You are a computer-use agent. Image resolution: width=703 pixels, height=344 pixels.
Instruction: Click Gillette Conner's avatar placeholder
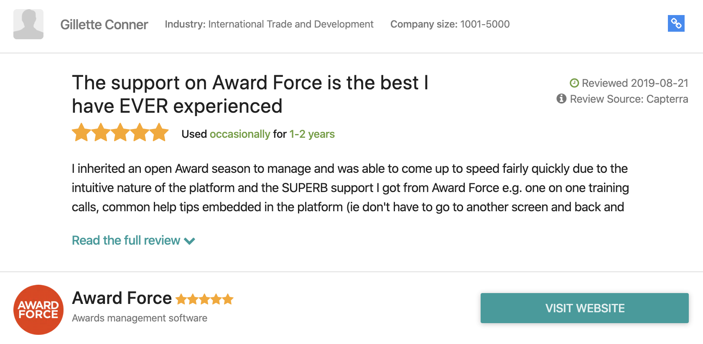click(28, 24)
